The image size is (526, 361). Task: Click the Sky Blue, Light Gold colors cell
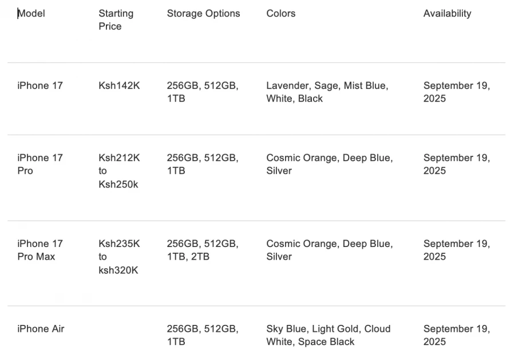[x=329, y=335]
